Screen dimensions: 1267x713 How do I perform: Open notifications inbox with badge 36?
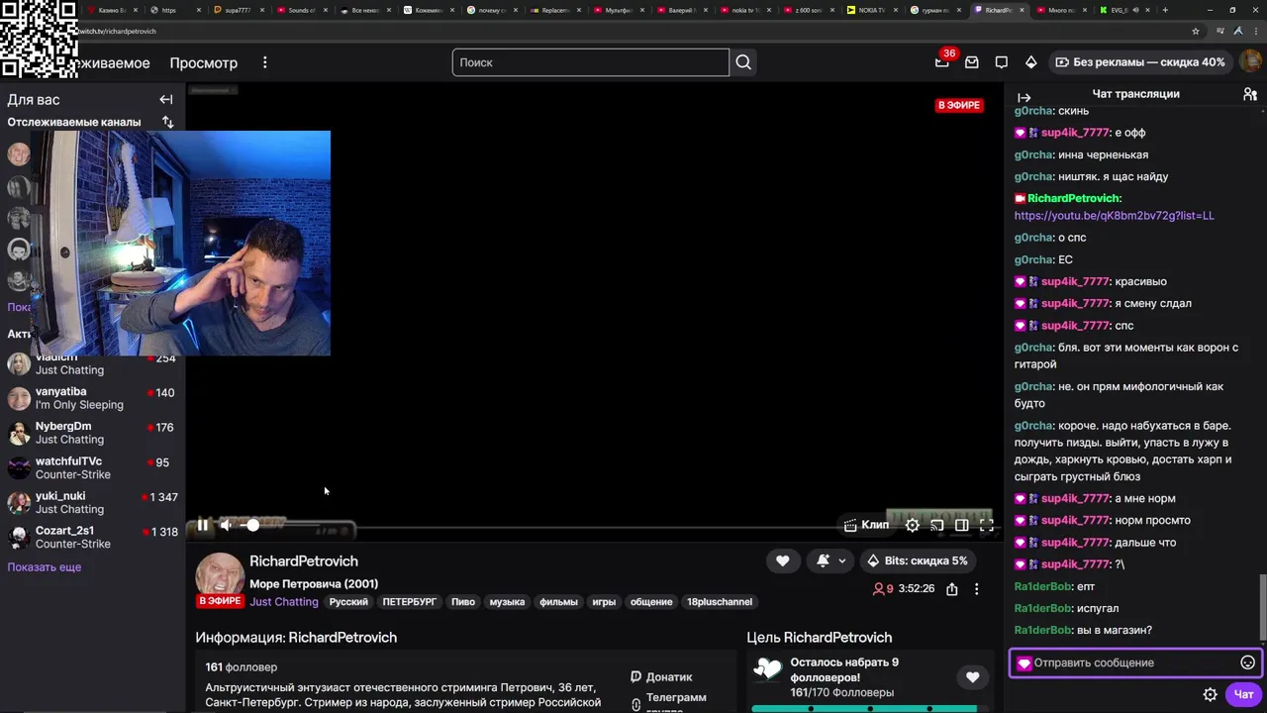[942, 61]
